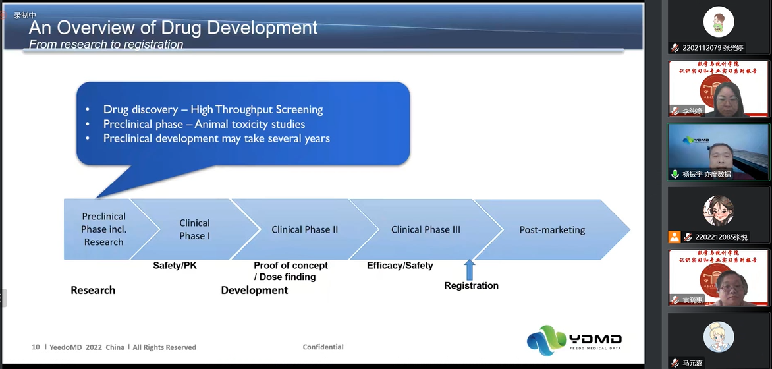Click the muted mic icon beside 李纯净
This screenshot has height=369, width=772.
tap(675, 111)
